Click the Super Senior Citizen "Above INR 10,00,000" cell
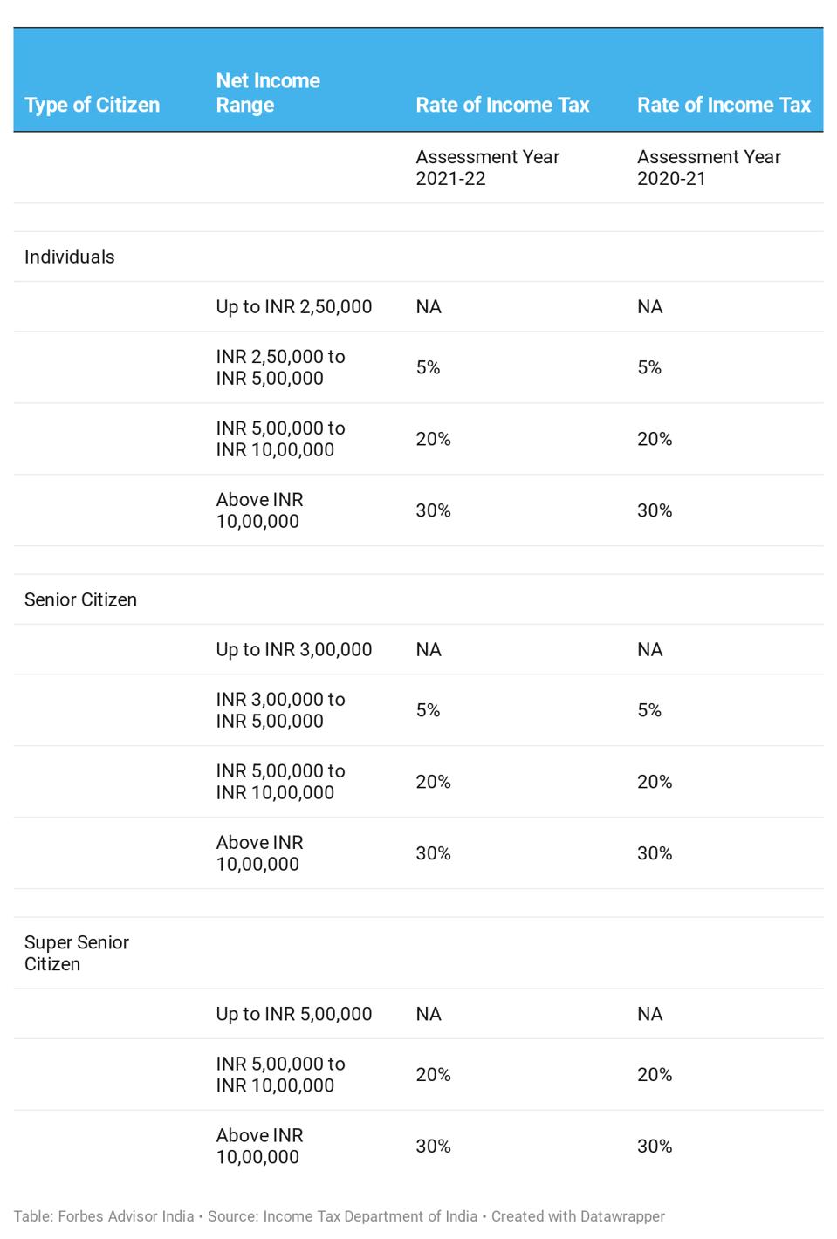Screen dimensions: 837x1239 pyautogui.click(x=259, y=1146)
